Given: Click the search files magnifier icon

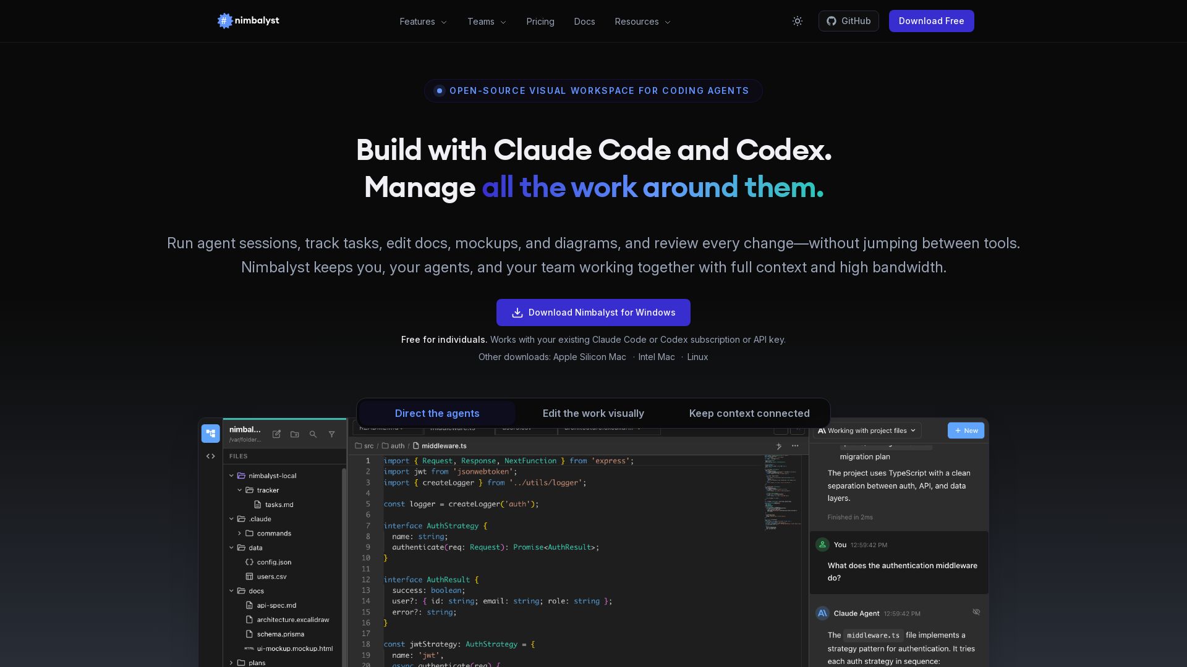Looking at the screenshot, I should click(x=313, y=434).
